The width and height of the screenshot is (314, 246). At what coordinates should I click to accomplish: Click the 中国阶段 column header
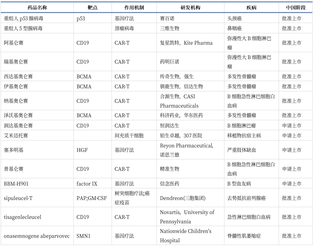coord(295,8)
